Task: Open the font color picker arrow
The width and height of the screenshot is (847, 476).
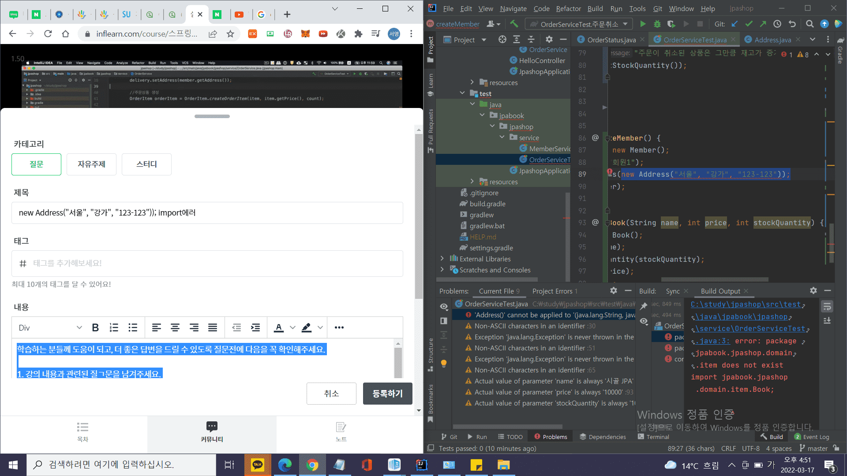Action: click(292, 327)
